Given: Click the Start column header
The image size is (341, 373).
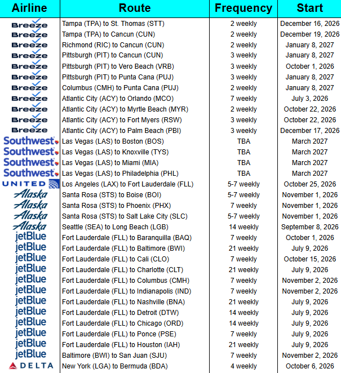Looking at the screenshot, I should (x=309, y=8).
